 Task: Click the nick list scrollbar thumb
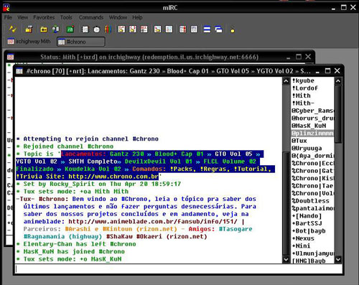338,114
